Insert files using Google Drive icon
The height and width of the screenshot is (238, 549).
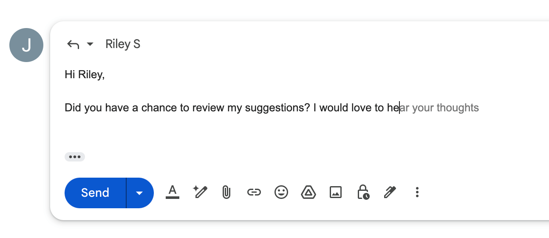[308, 193]
